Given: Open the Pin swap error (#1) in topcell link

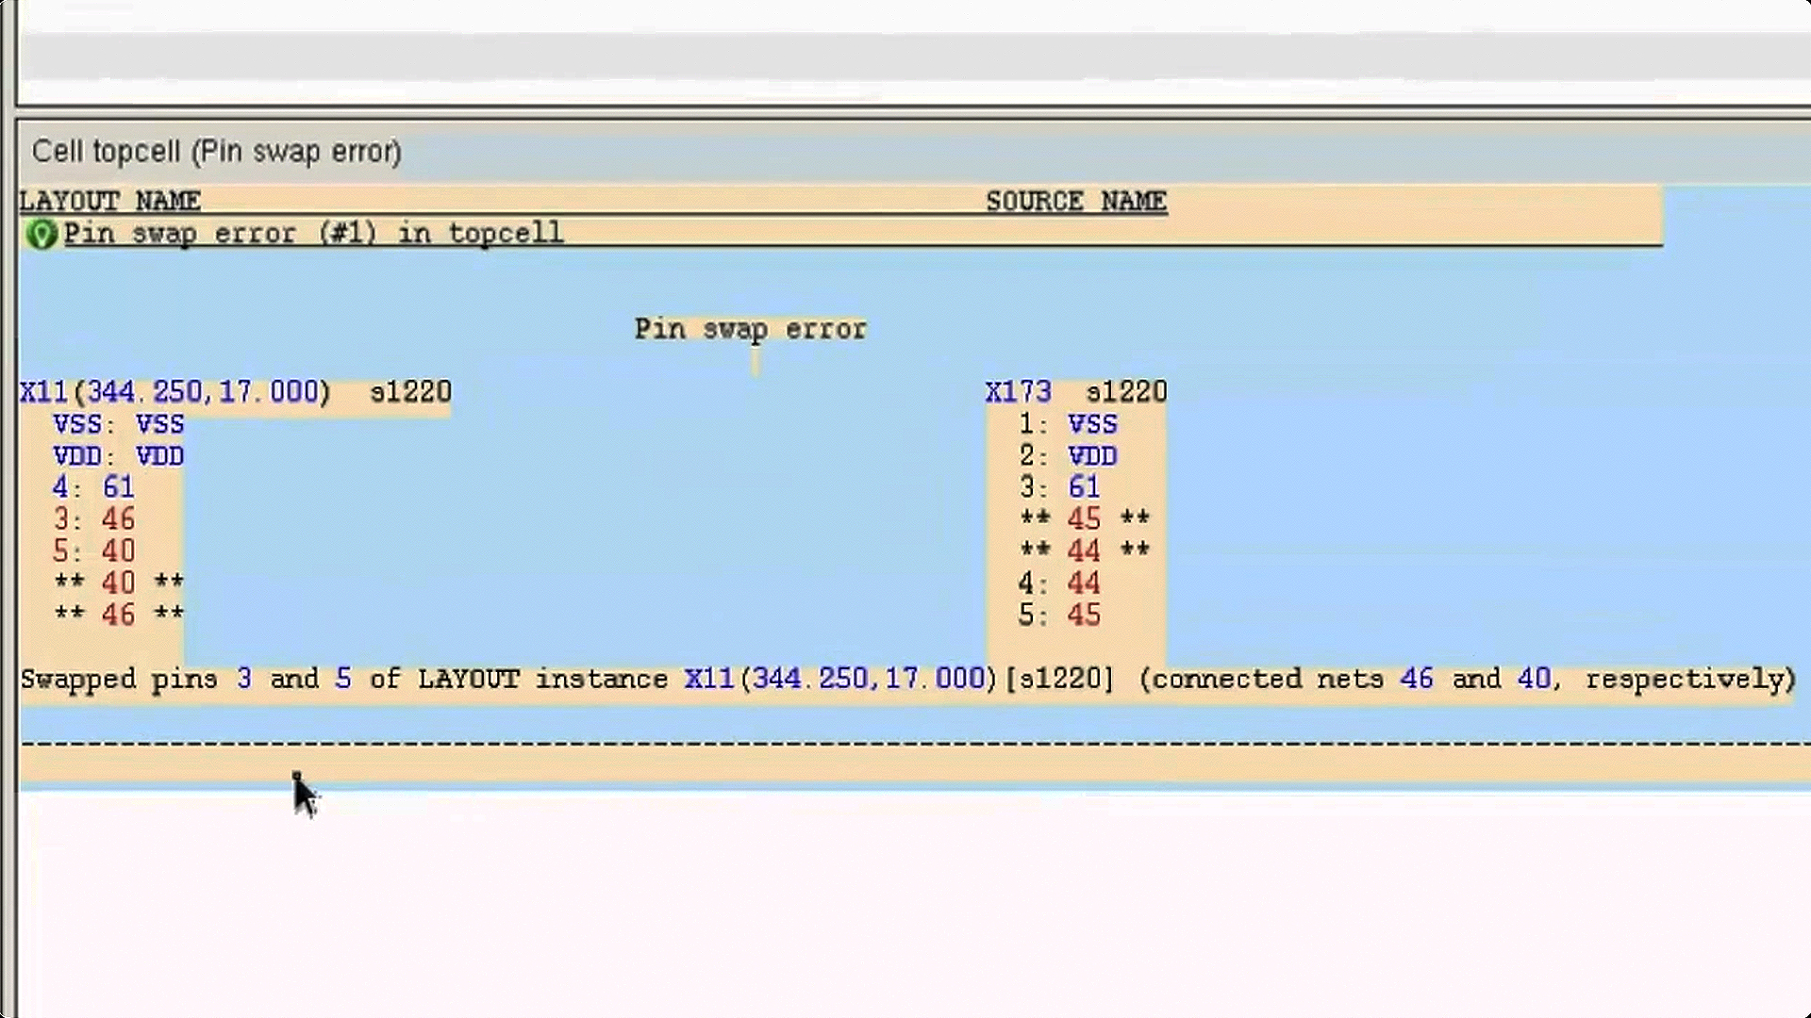Looking at the screenshot, I should tap(311, 233).
